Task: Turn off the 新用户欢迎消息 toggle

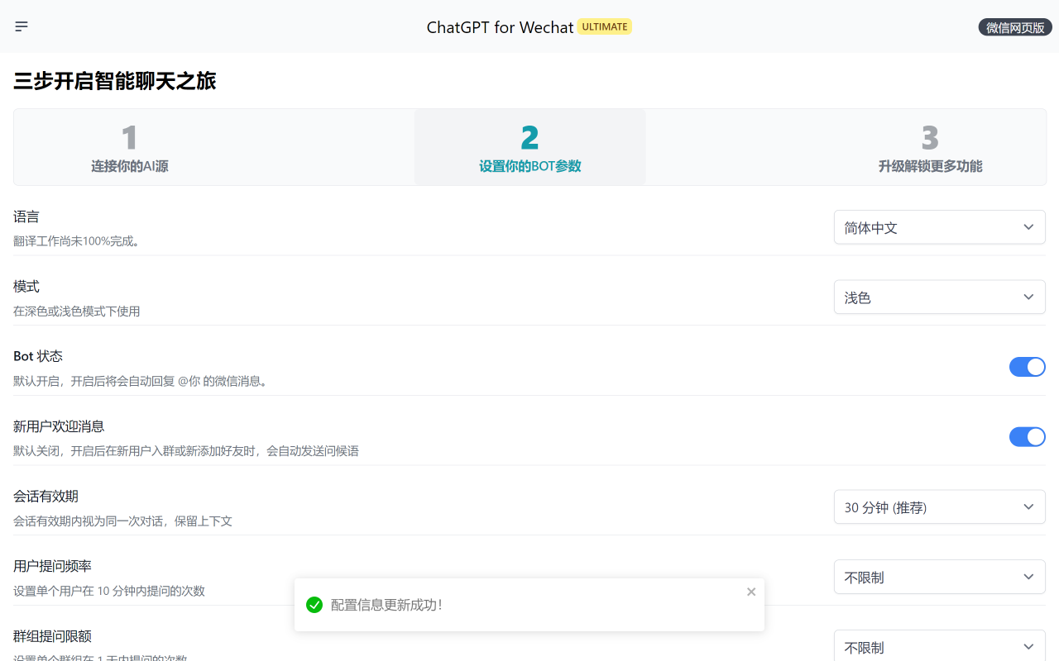Action: 1028,437
